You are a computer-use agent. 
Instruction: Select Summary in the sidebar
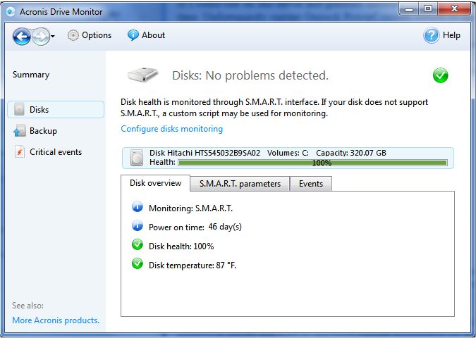(31, 75)
